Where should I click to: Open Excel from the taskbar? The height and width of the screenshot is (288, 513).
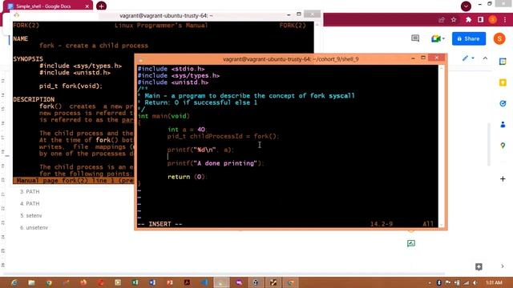click(135, 282)
